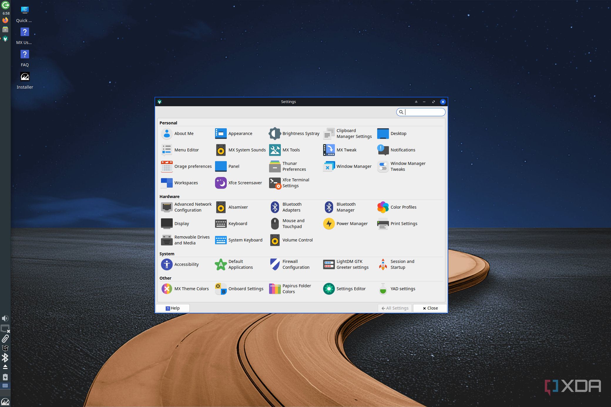Open the Settings window menu icon in title bar
The height and width of the screenshot is (407, 611).
(160, 102)
